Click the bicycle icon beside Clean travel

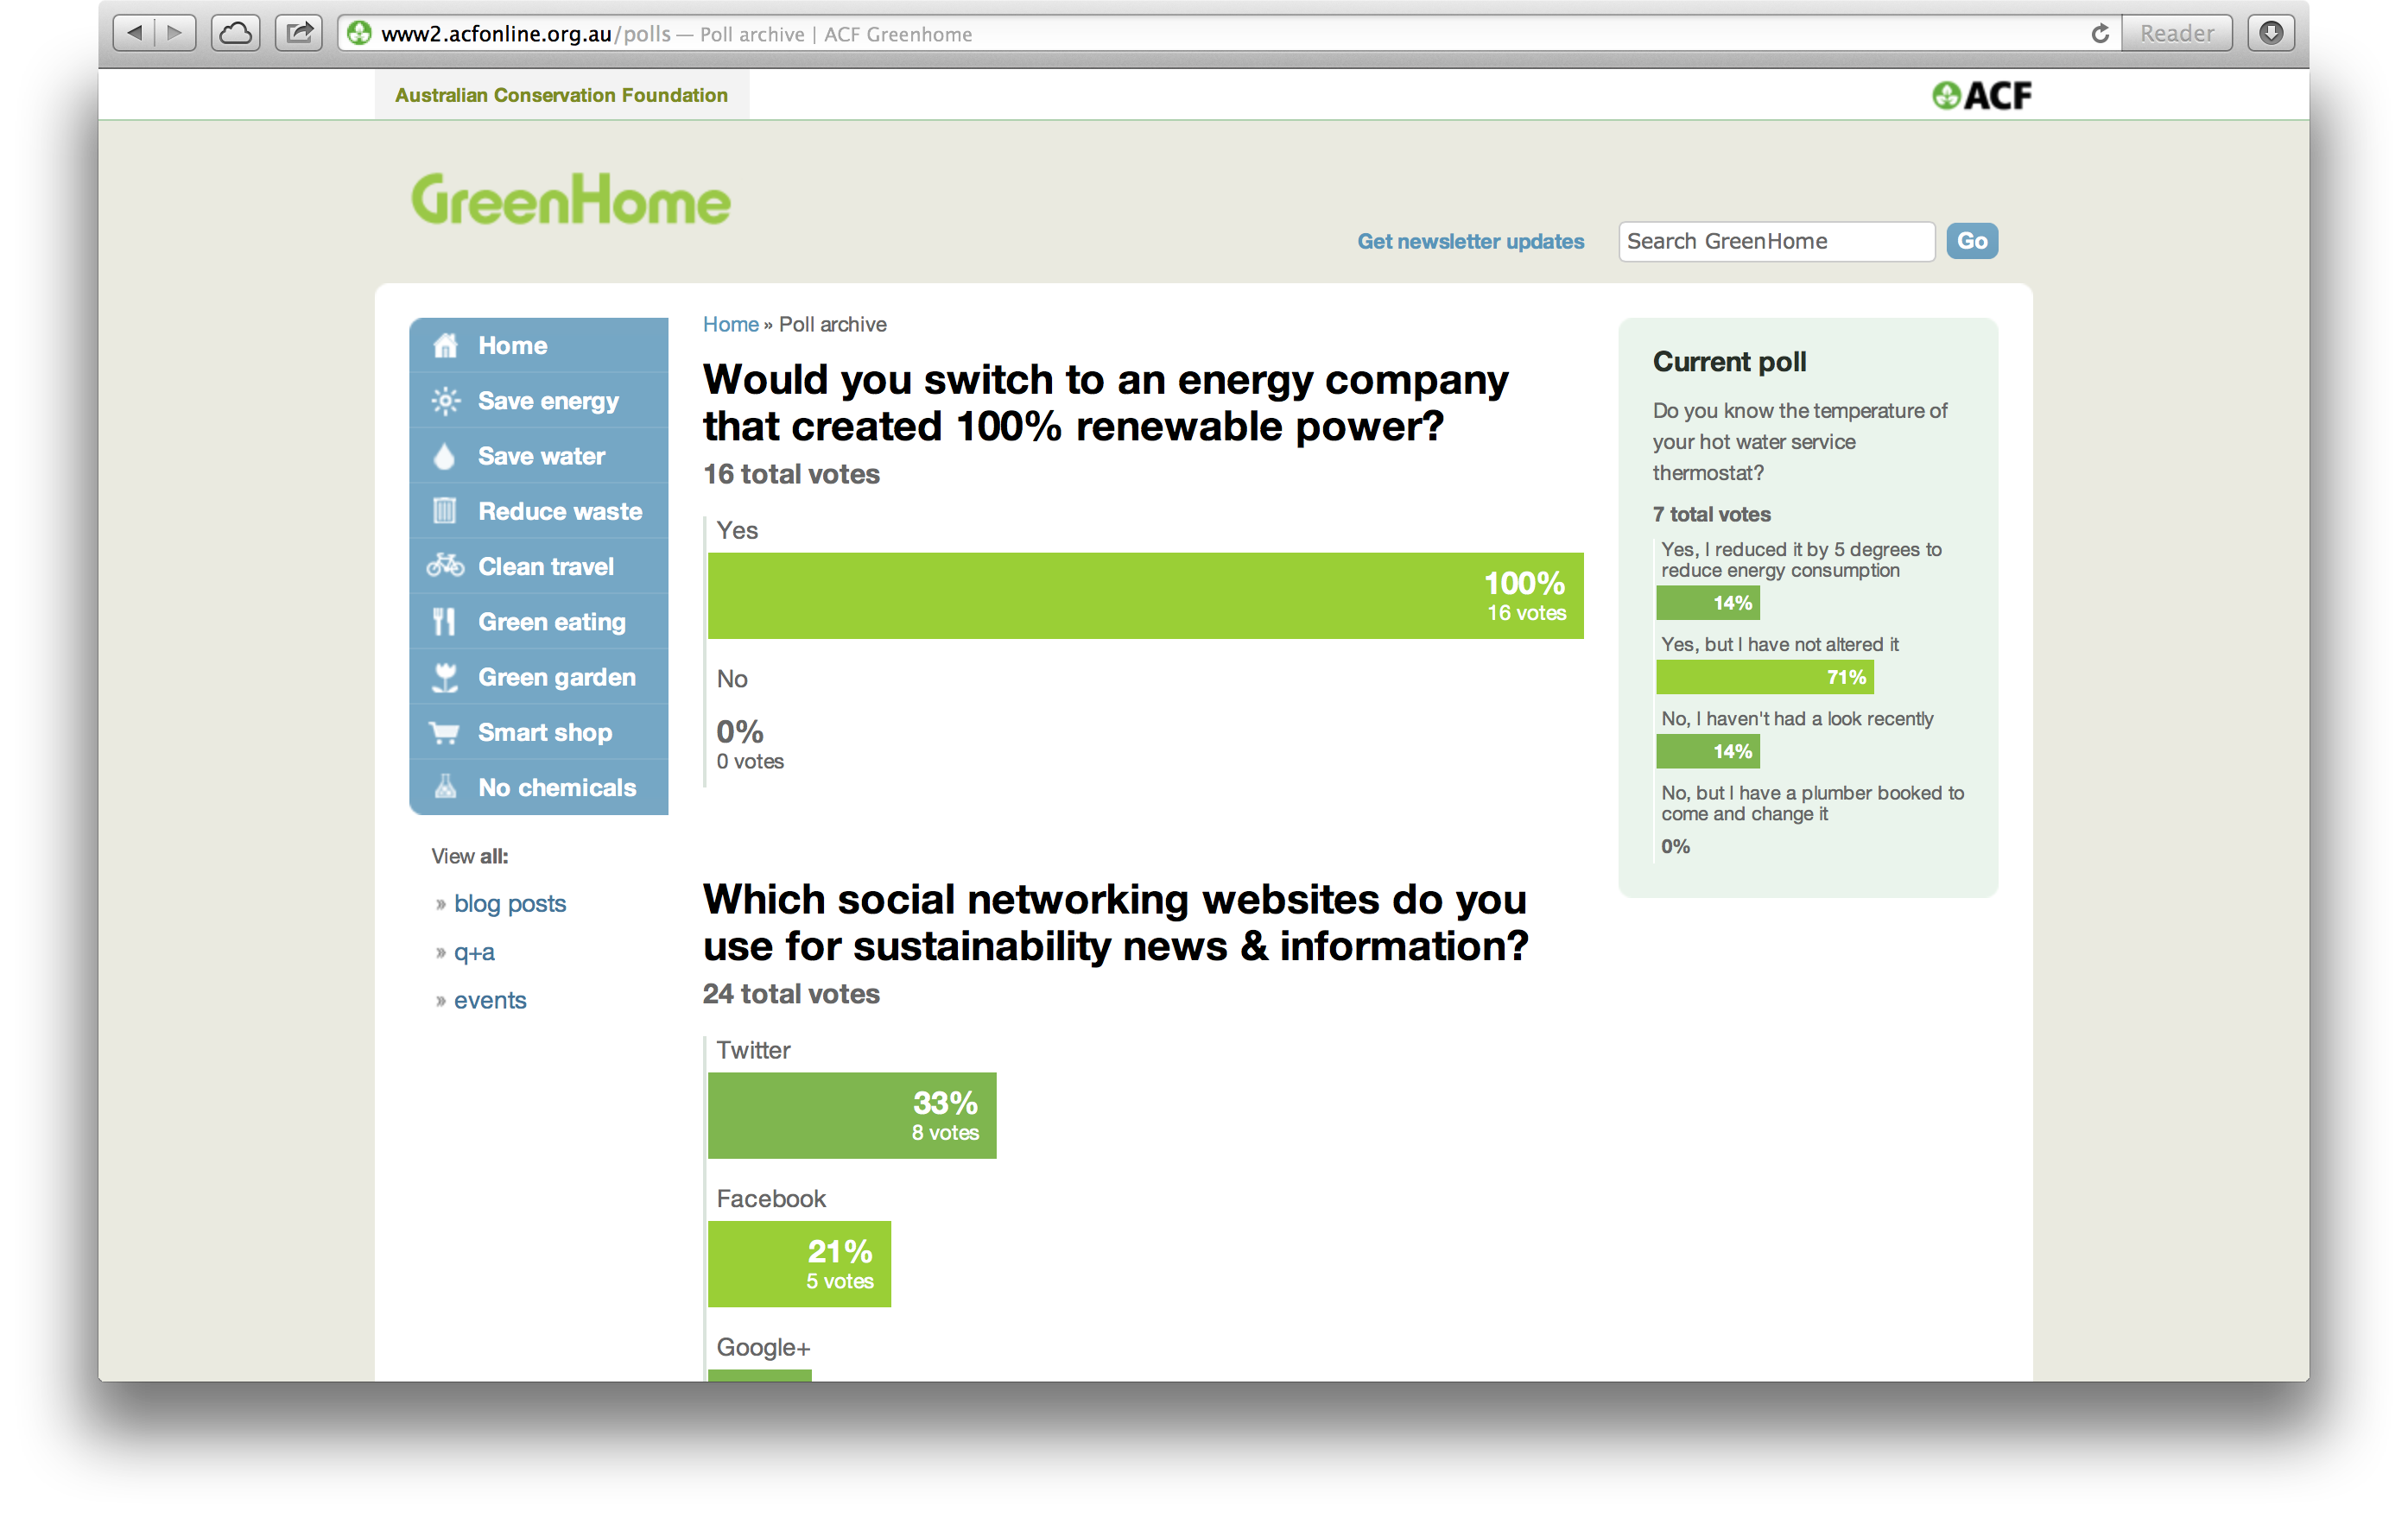coord(445,566)
